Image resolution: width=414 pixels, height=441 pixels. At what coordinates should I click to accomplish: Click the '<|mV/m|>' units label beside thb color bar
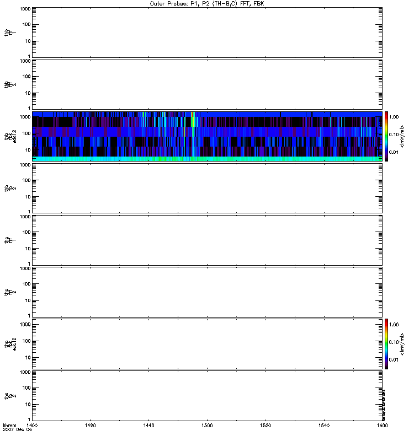pyautogui.click(x=402, y=136)
